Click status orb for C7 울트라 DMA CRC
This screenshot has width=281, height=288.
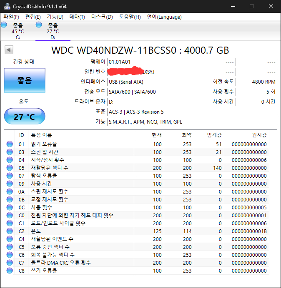pos(10,263)
